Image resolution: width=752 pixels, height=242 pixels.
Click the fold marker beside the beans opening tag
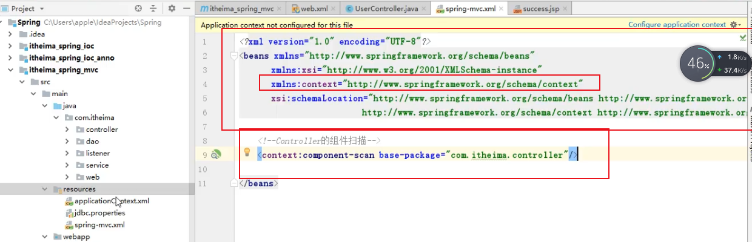tap(235, 56)
